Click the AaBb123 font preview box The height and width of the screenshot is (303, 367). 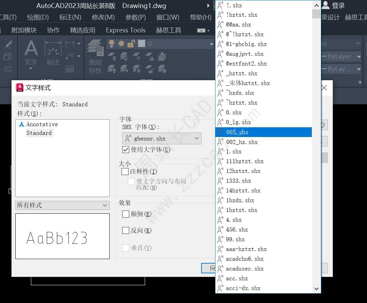(x=63, y=236)
